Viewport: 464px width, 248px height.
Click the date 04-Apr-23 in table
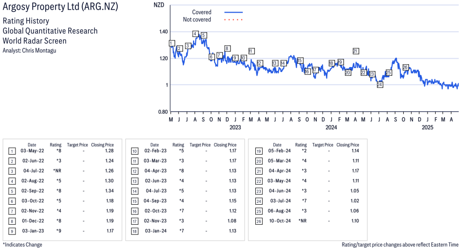pyautogui.click(x=155, y=171)
